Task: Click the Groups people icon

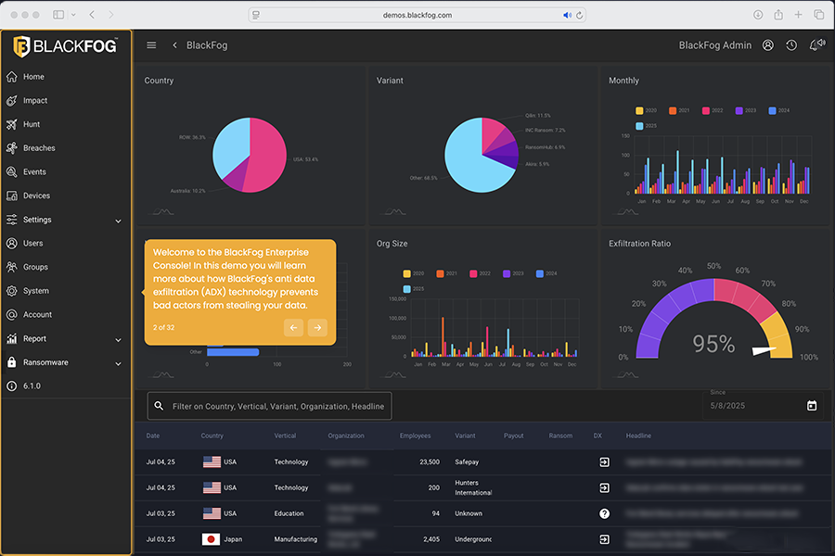Action: pyautogui.click(x=12, y=267)
